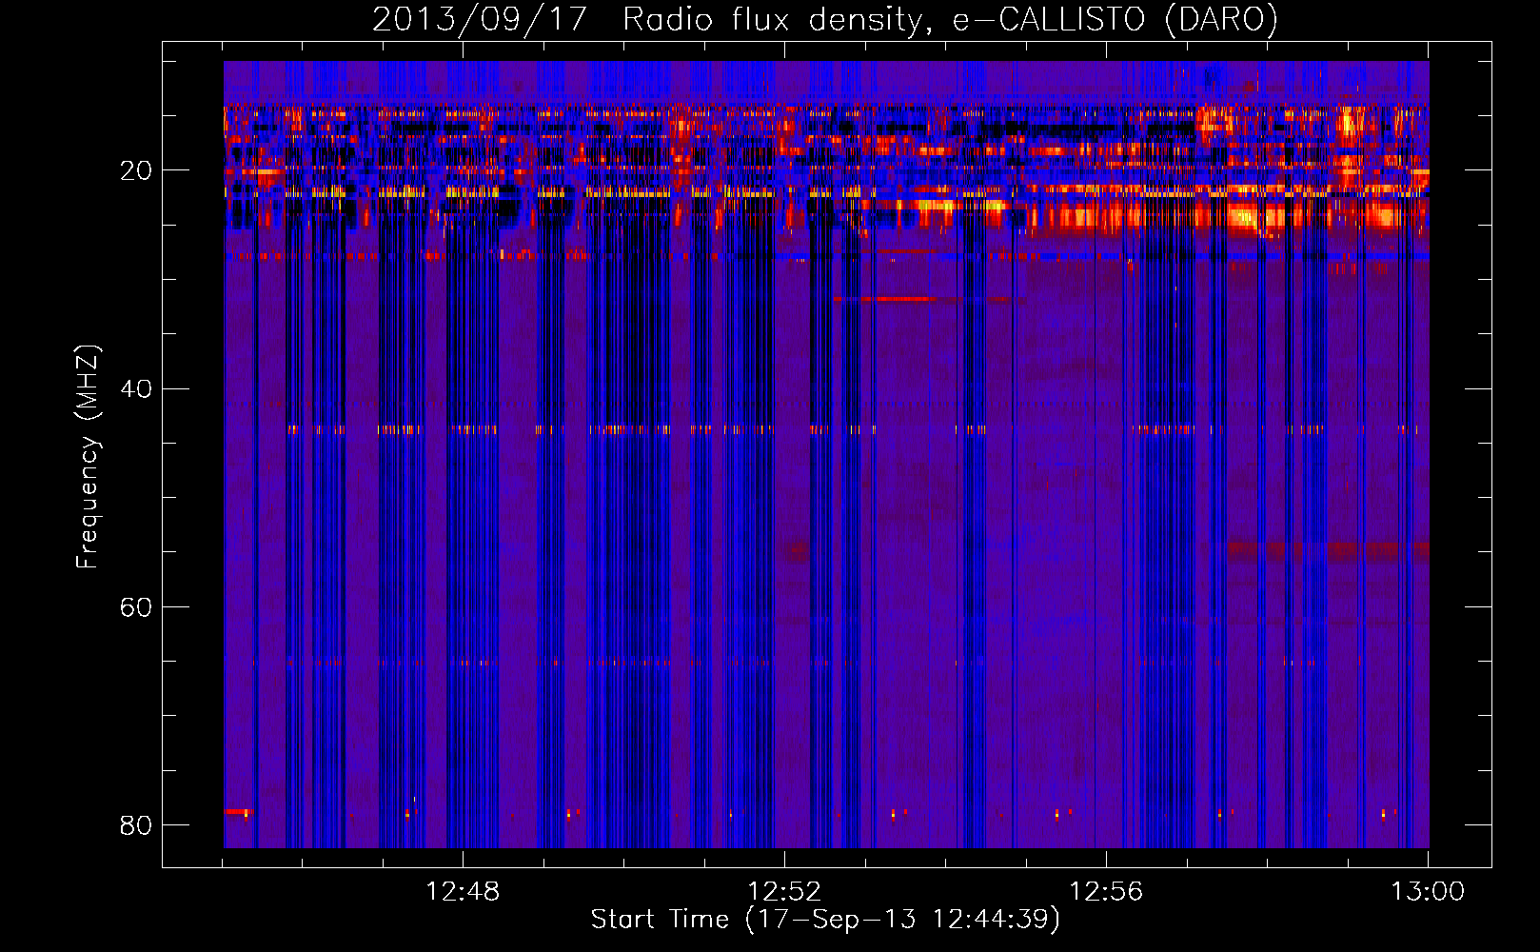This screenshot has width=1540, height=952.
Task: Click the 40 MHz frequency tick label
Action: click(x=136, y=388)
